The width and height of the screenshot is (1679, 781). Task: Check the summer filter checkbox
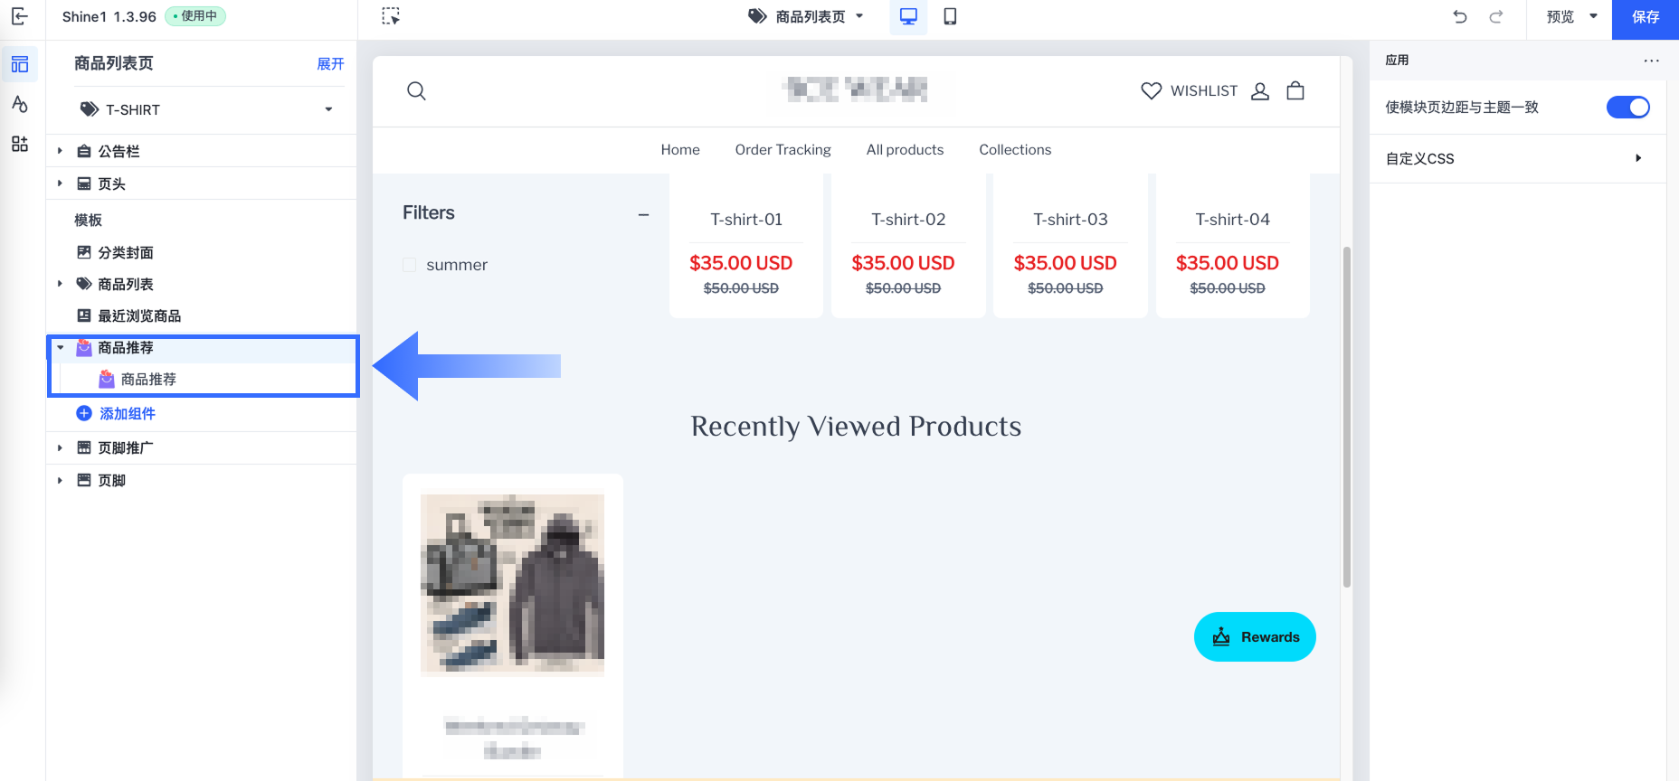click(x=409, y=265)
